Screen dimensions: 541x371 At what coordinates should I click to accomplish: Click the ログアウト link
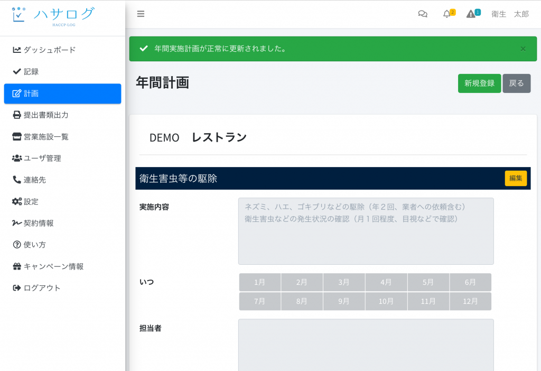(42, 288)
